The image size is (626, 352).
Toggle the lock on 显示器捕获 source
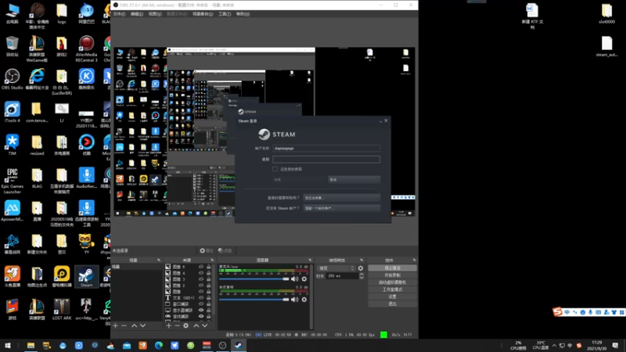[208, 310]
